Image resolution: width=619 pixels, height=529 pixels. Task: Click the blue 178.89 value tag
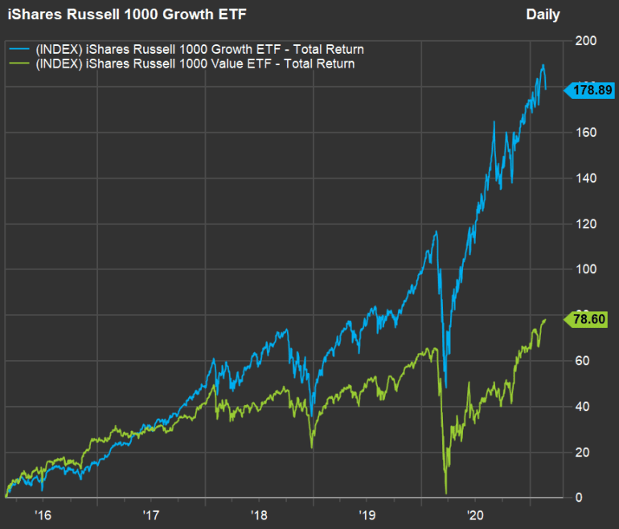click(592, 91)
